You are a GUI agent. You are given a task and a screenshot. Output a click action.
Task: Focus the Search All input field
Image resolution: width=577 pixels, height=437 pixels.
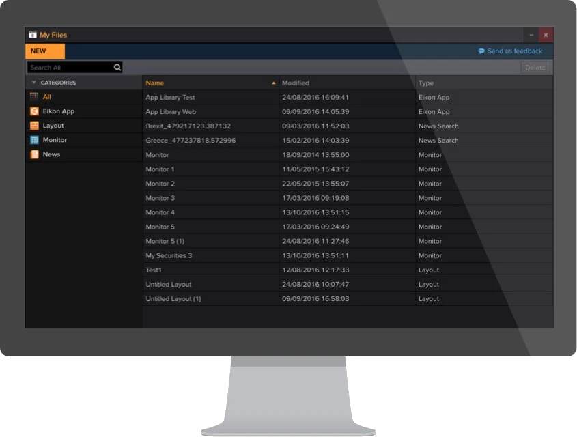tap(74, 68)
